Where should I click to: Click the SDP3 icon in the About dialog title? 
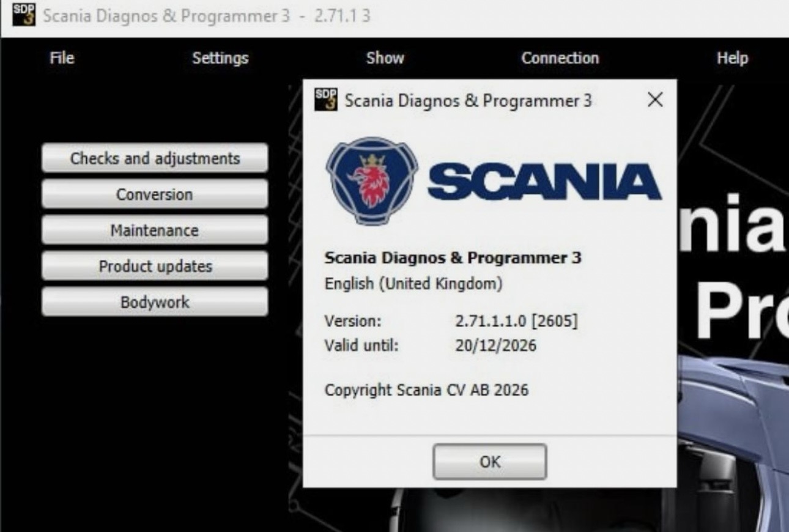pos(326,100)
